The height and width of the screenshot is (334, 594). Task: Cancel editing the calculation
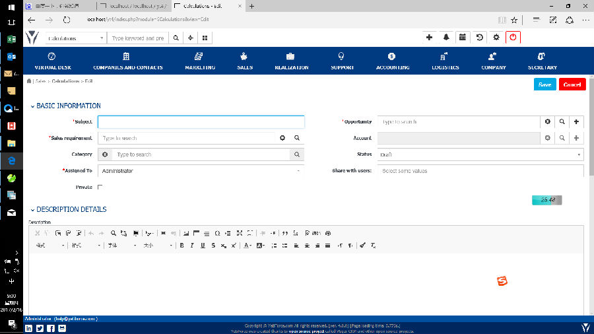[572, 84]
